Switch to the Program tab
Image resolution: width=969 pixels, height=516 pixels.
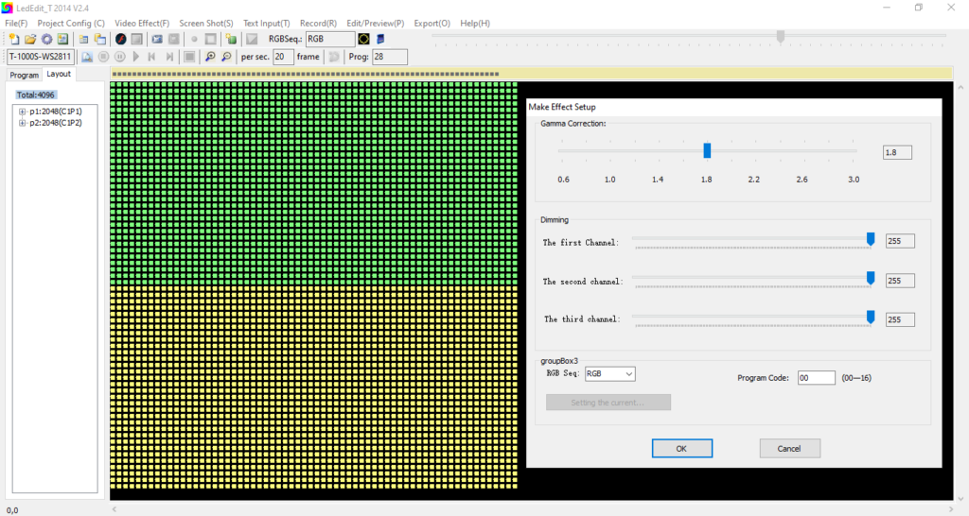pos(24,75)
